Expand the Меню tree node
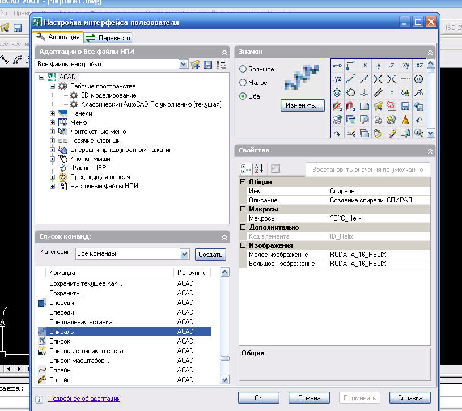This screenshot has width=462, height=411. (x=52, y=122)
